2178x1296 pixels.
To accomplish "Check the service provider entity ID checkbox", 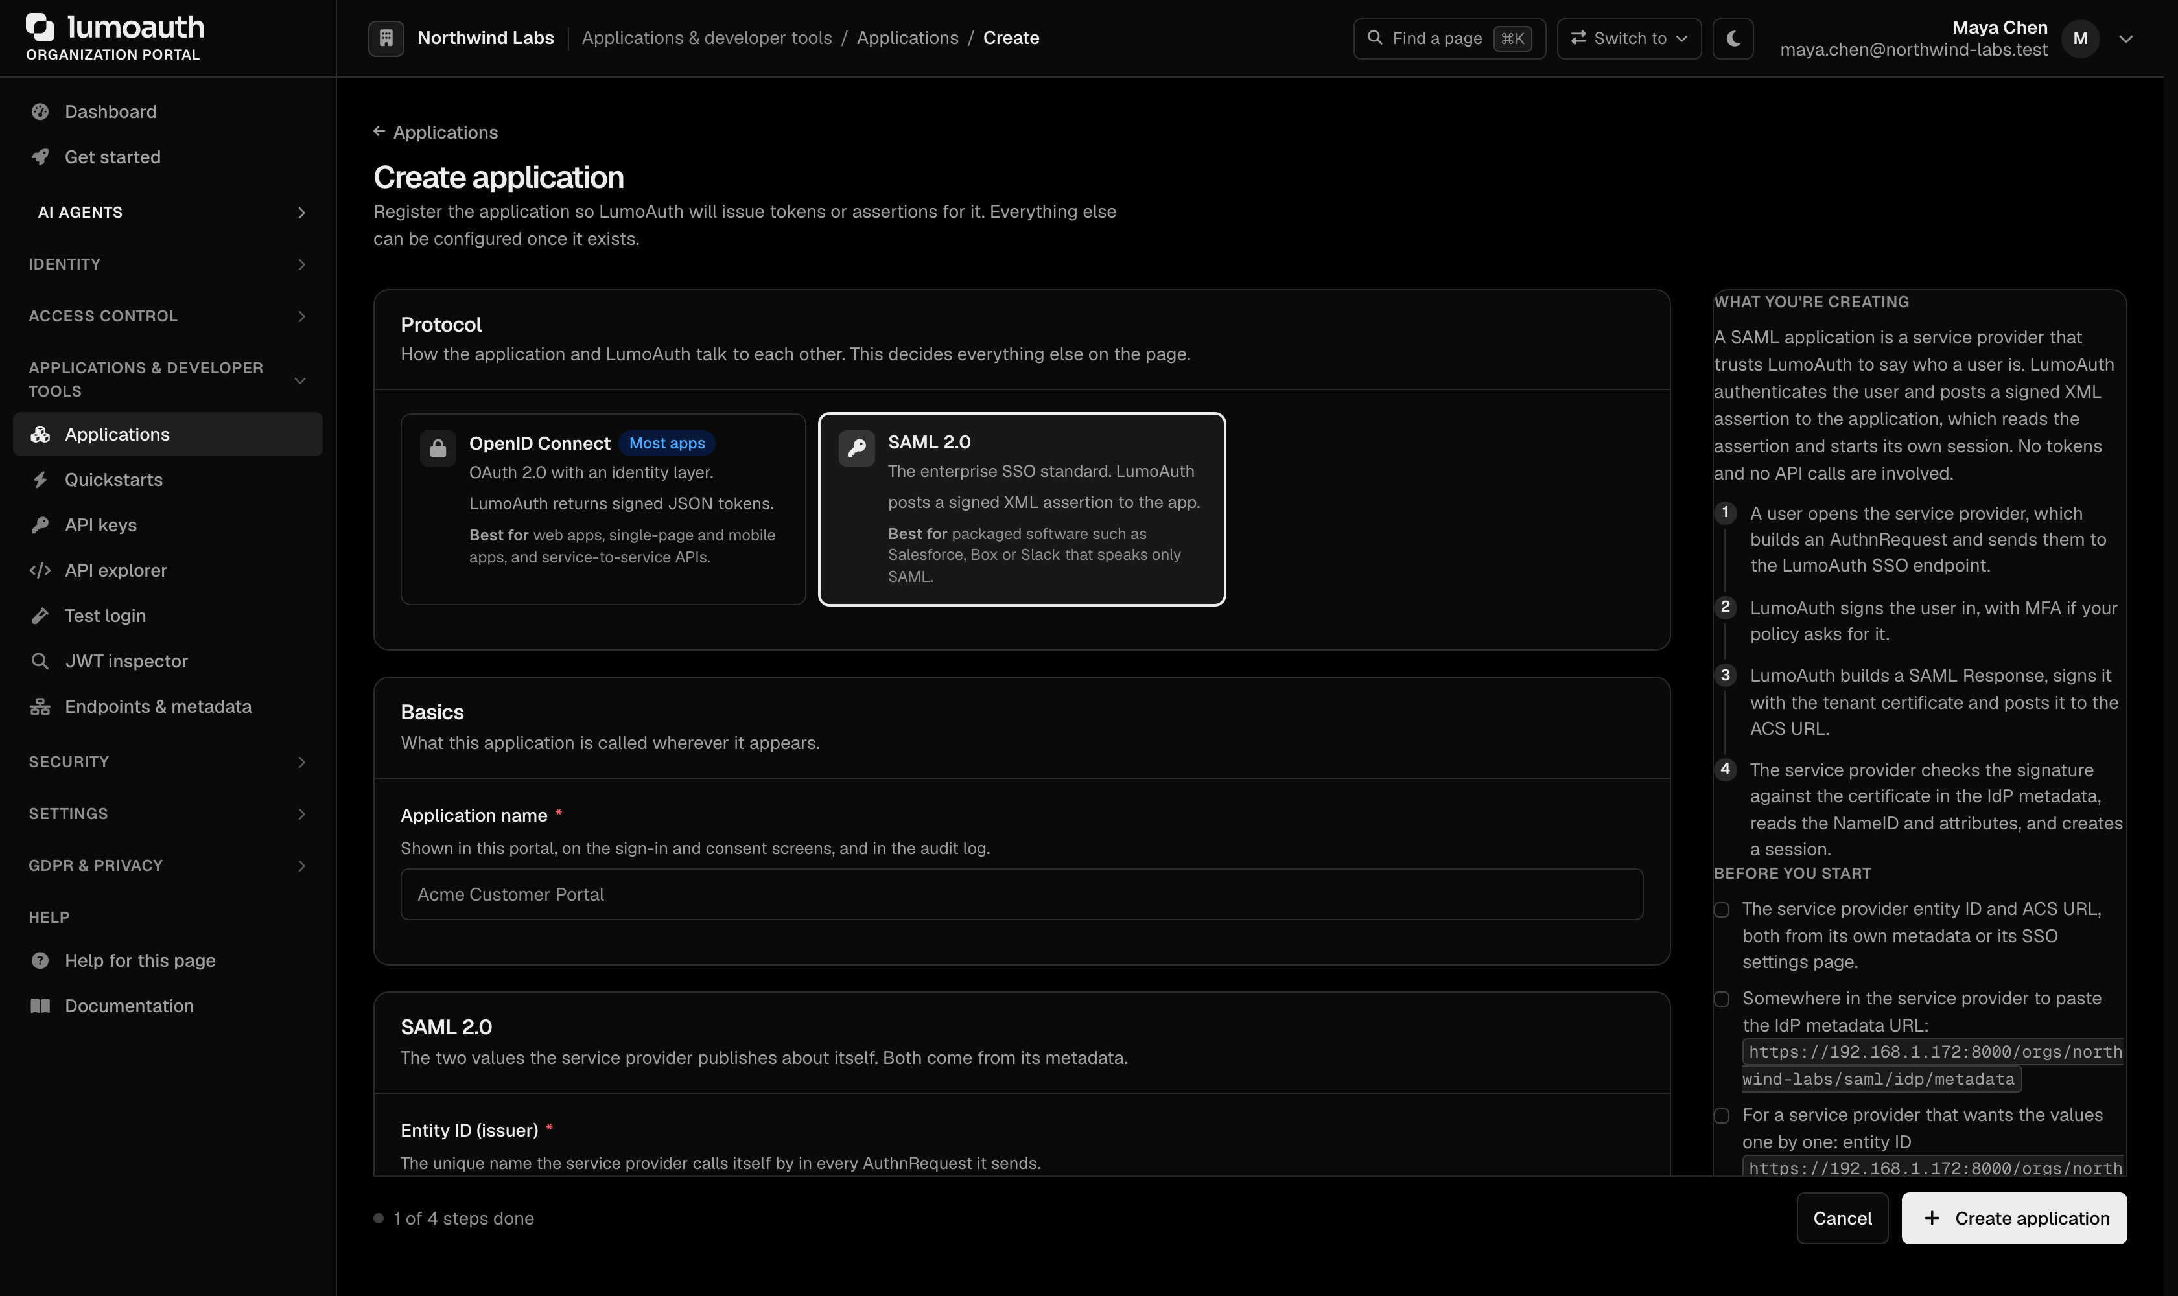I will (x=1722, y=910).
